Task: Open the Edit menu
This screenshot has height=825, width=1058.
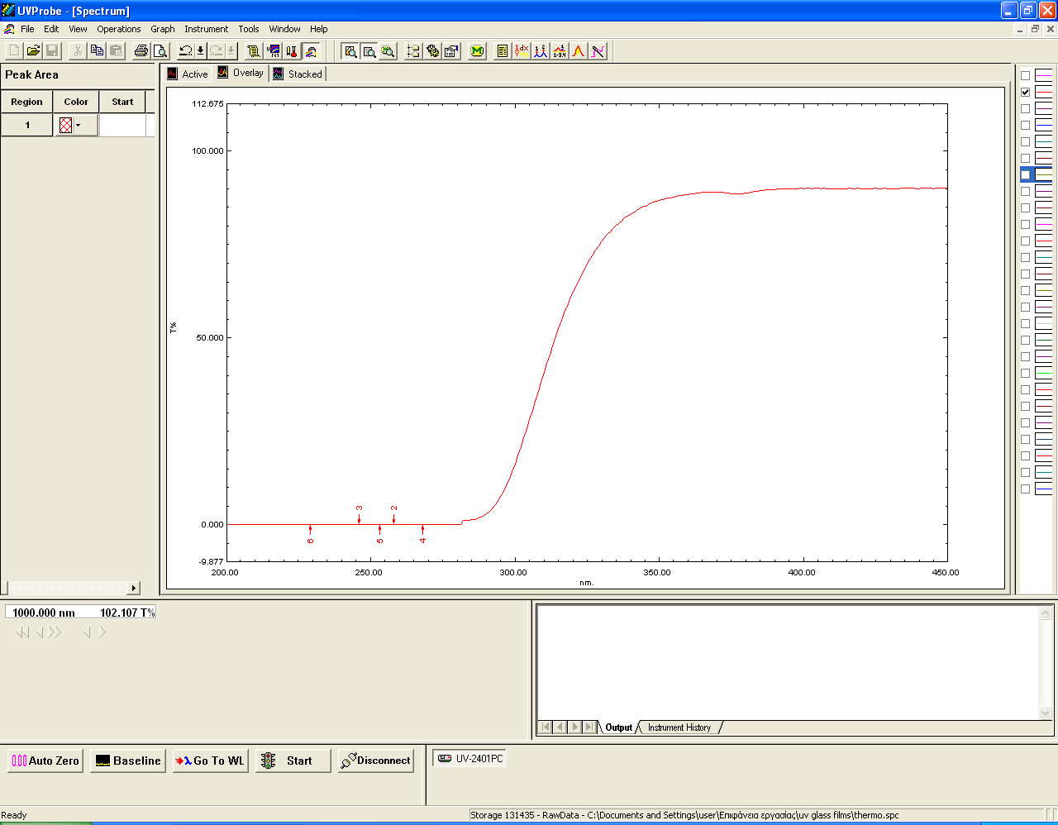Action: click(51, 29)
